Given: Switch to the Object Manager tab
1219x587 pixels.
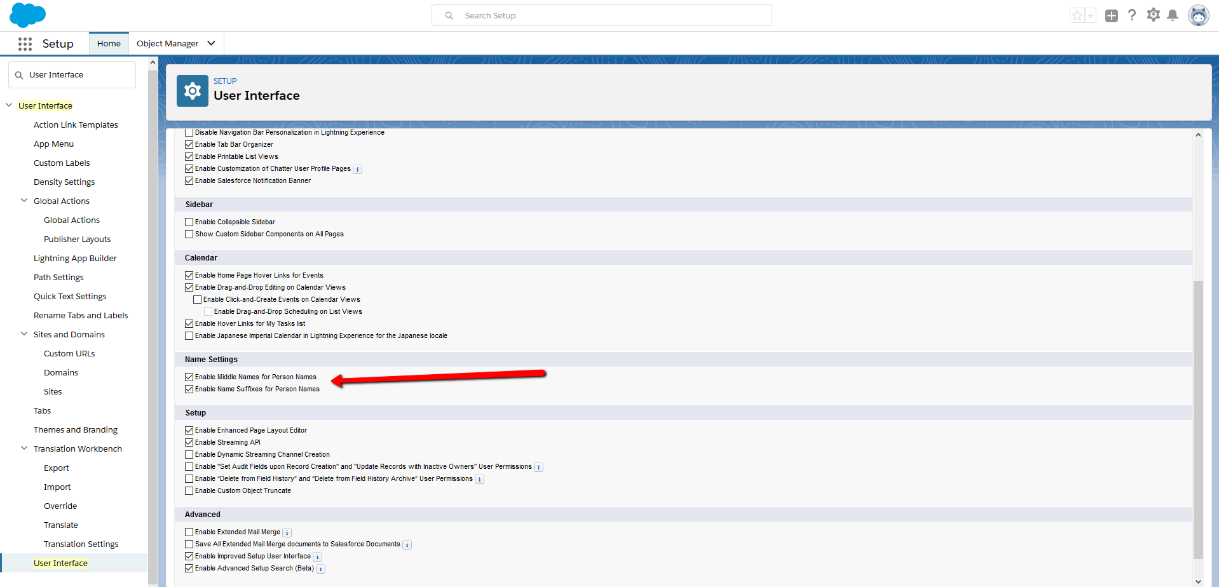Looking at the screenshot, I should tap(168, 44).
